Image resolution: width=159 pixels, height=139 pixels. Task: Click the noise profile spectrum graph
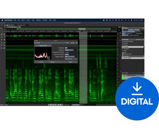pyautogui.click(x=43, y=53)
